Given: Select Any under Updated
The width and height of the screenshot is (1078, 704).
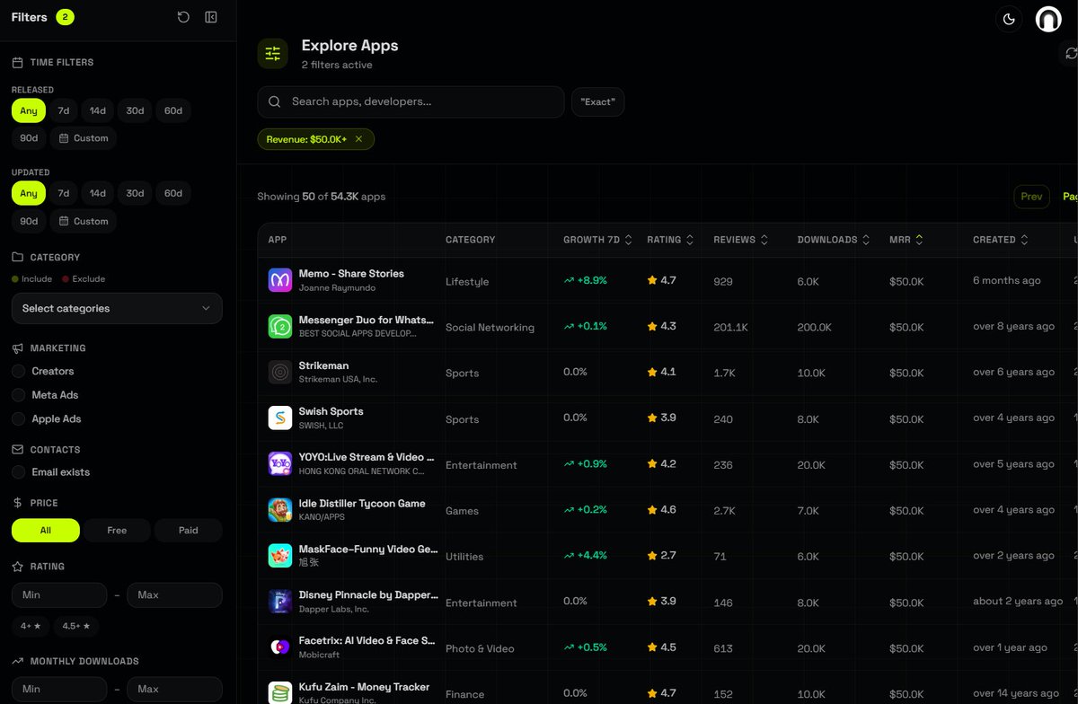Looking at the screenshot, I should pyautogui.click(x=29, y=193).
